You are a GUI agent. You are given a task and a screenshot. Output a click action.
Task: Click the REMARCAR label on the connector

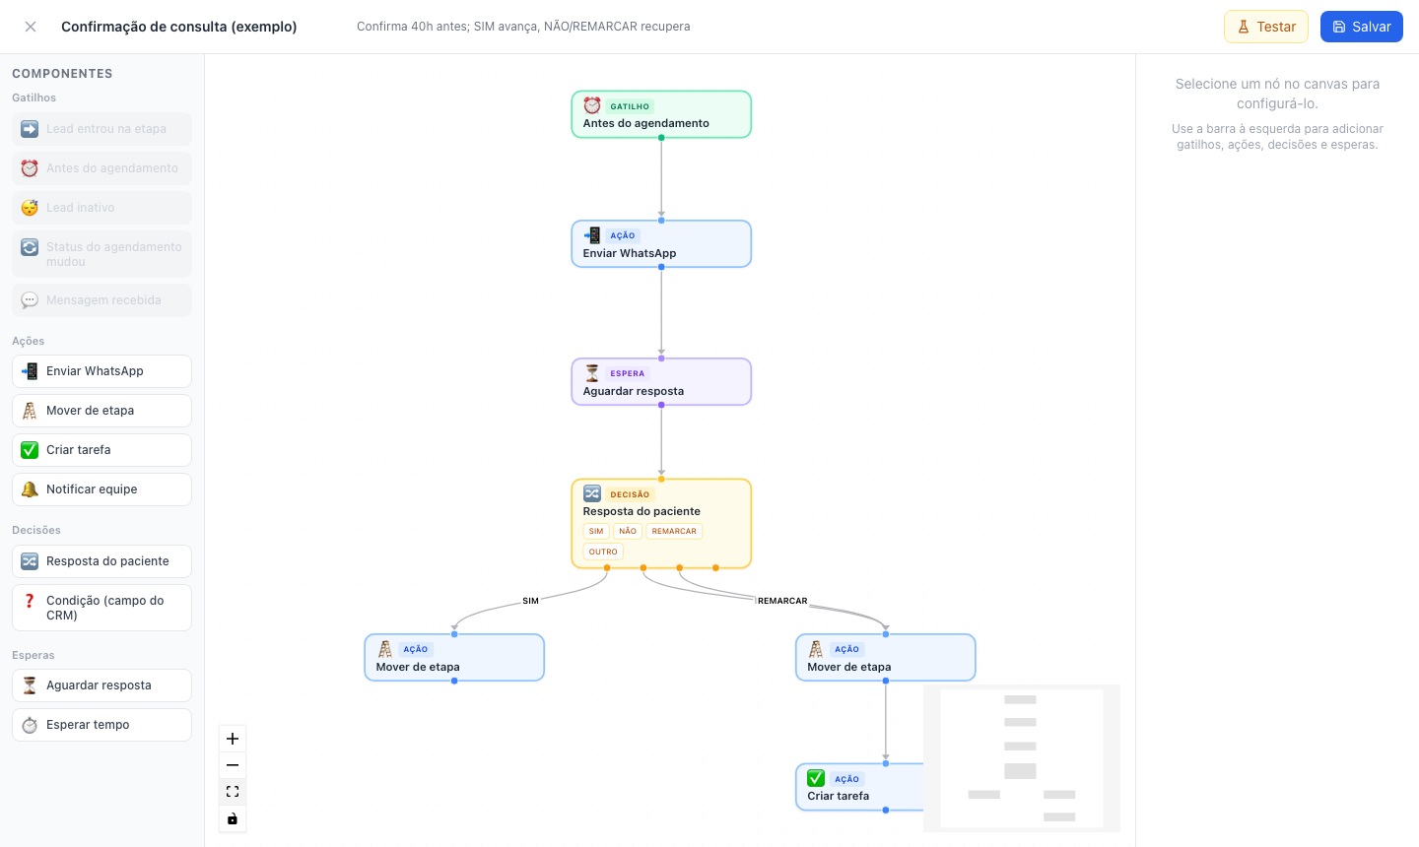pos(782,601)
